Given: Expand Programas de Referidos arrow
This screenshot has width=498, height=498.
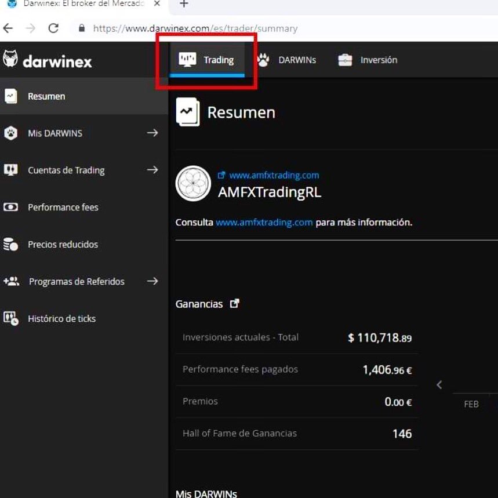Looking at the screenshot, I should (152, 281).
